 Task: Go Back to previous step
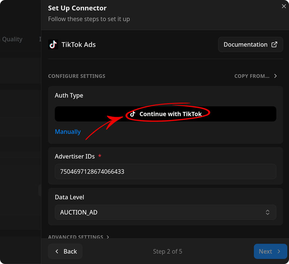point(65,251)
